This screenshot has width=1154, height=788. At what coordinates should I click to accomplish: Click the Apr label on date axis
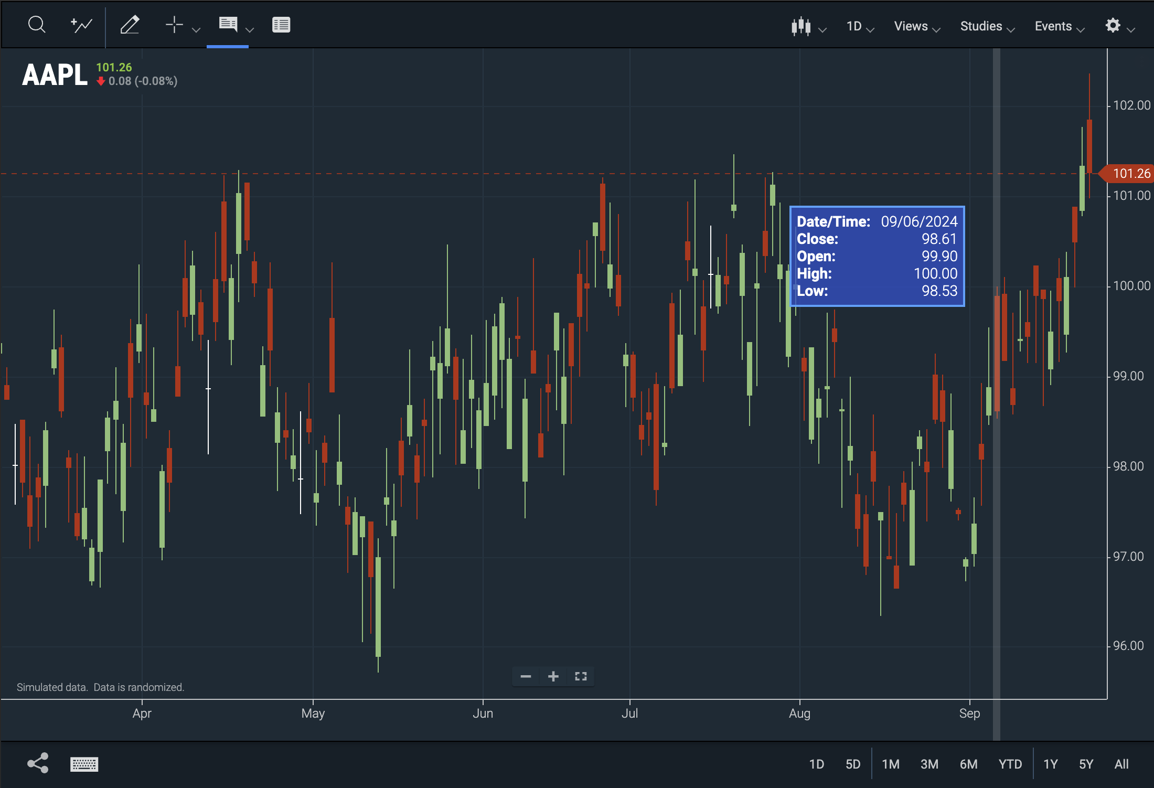[x=142, y=714]
